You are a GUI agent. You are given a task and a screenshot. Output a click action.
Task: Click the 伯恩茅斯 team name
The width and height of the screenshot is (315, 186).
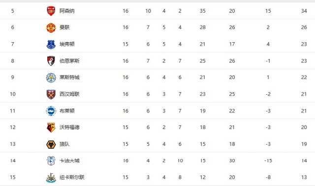pyautogui.click(x=69, y=61)
